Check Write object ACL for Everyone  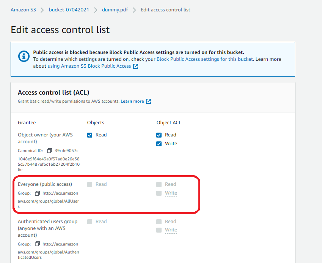[159, 193]
